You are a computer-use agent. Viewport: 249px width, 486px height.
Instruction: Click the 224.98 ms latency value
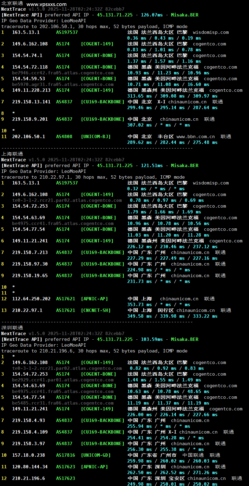coord(139,270)
